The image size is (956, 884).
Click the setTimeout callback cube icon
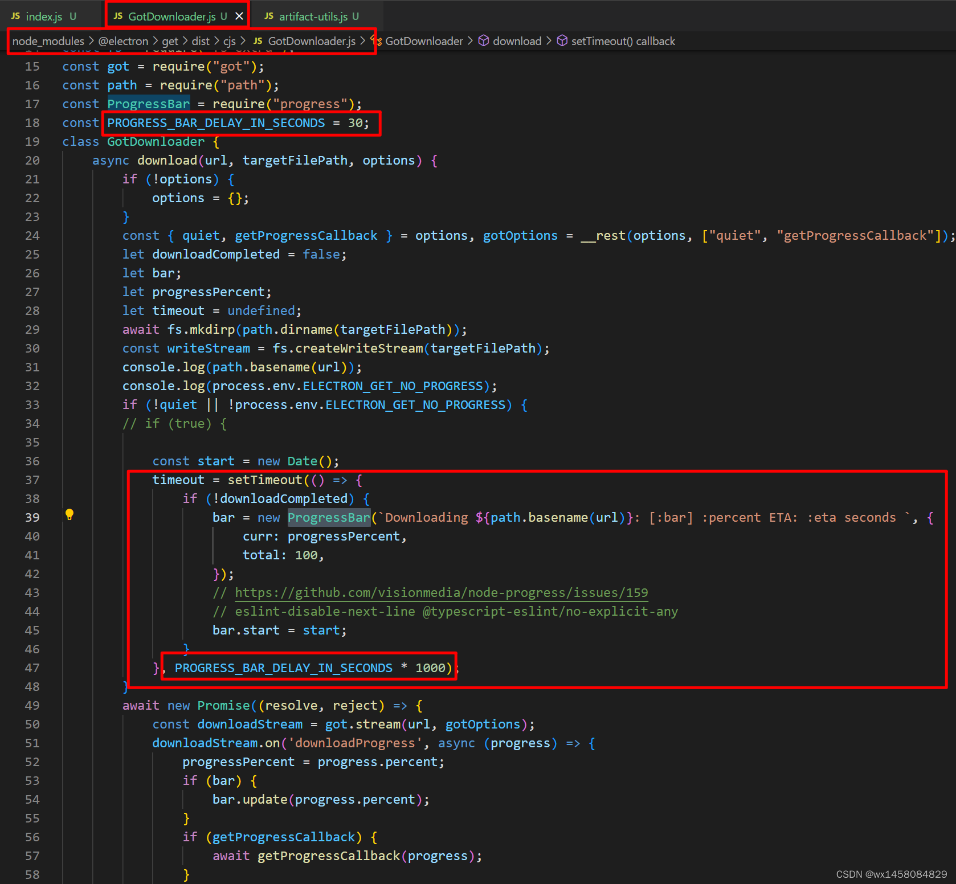(562, 41)
